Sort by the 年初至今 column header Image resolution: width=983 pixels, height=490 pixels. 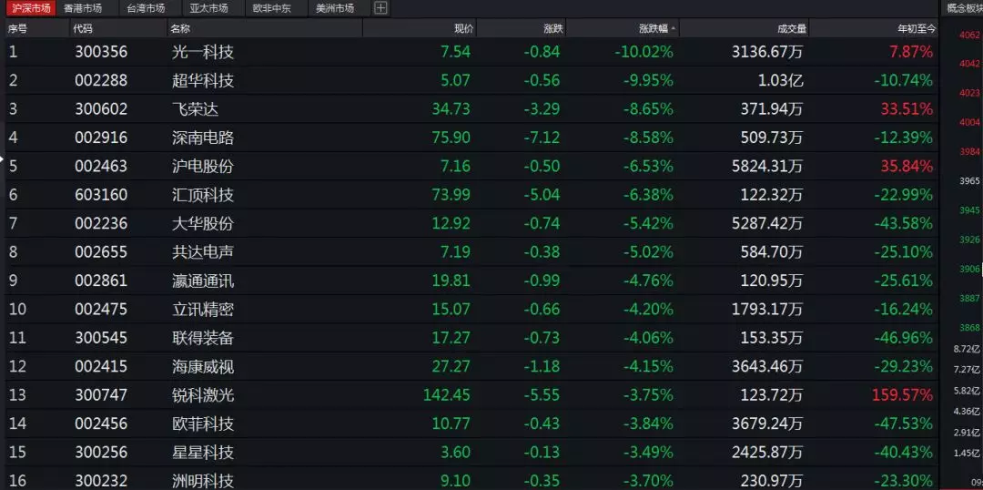click(x=917, y=28)
